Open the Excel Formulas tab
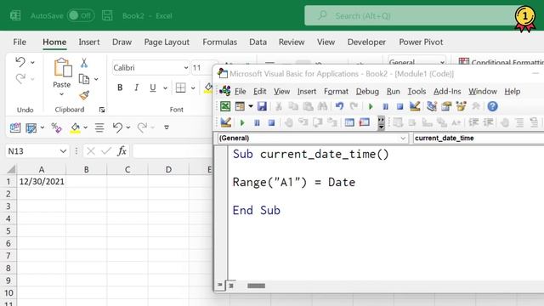544x306 pixels. pyautogui.click(x=219, y=42)
